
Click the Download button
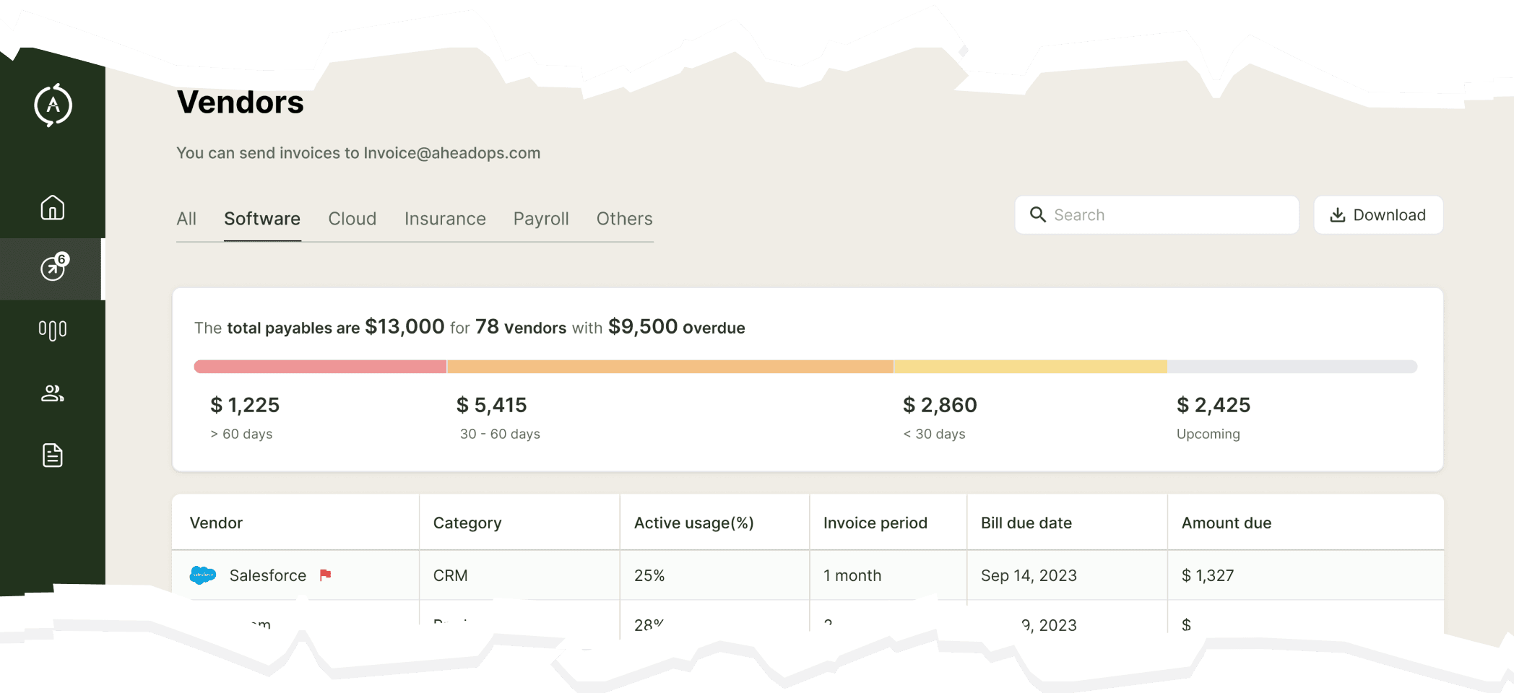[x=1378, y=214]
